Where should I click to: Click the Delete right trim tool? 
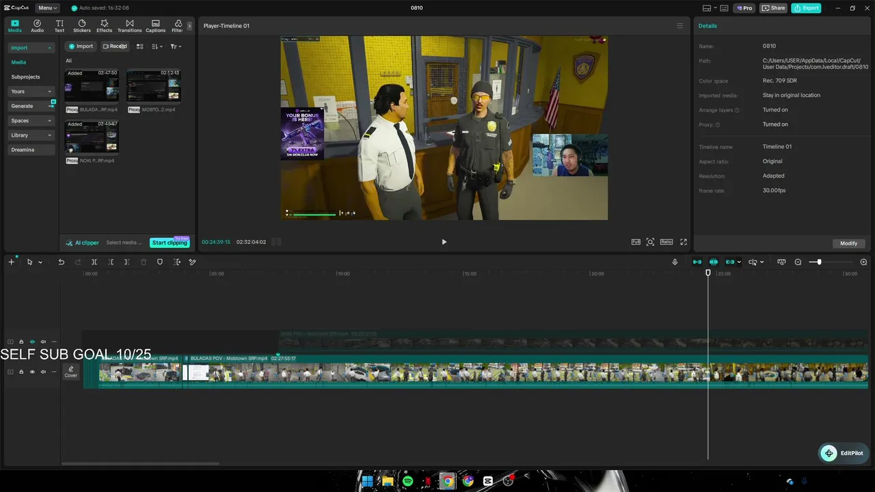coord(127,262)
